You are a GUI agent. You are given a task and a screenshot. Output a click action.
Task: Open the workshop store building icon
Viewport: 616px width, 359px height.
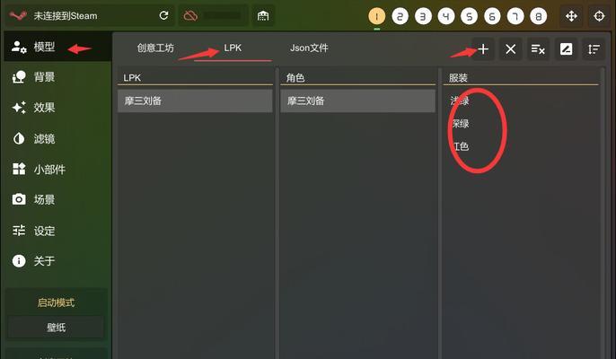tap(263, 16)
